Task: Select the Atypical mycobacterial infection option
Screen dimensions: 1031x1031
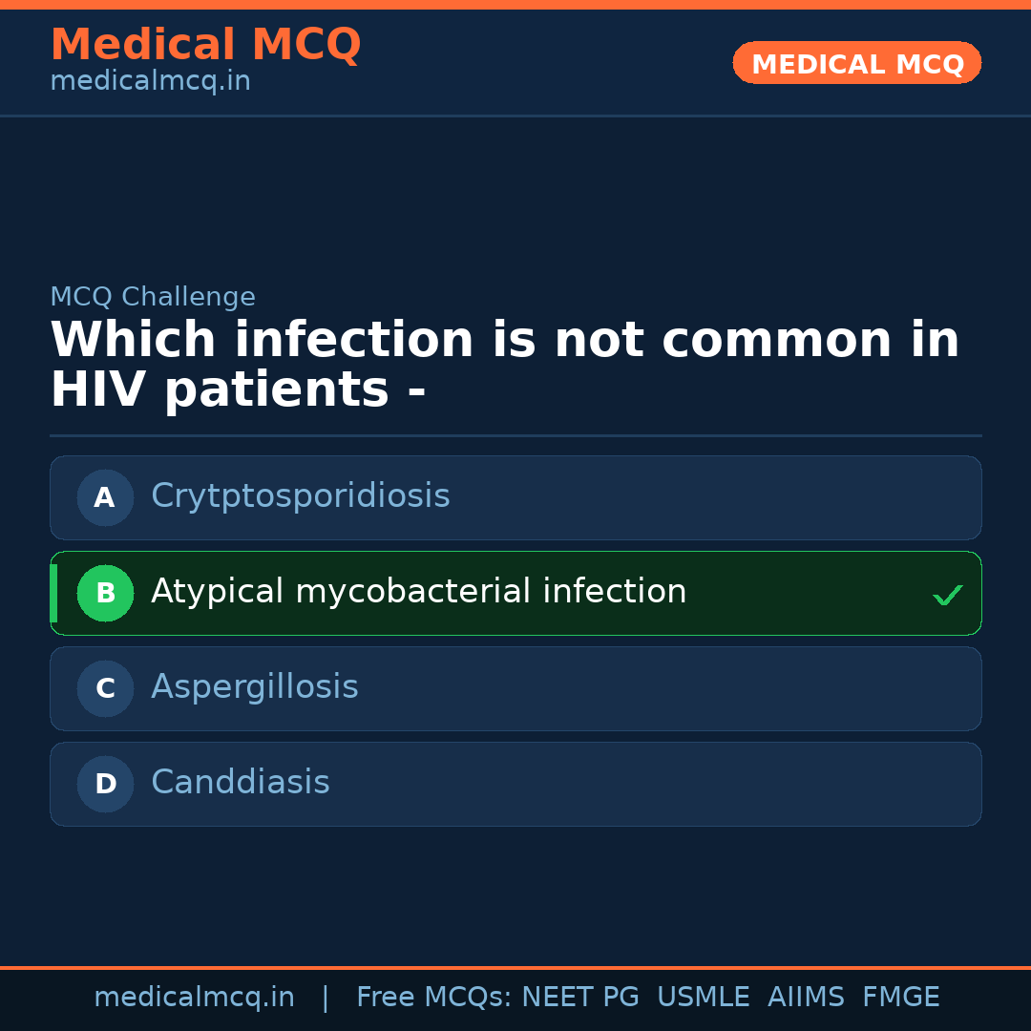Action: point(418,592)
